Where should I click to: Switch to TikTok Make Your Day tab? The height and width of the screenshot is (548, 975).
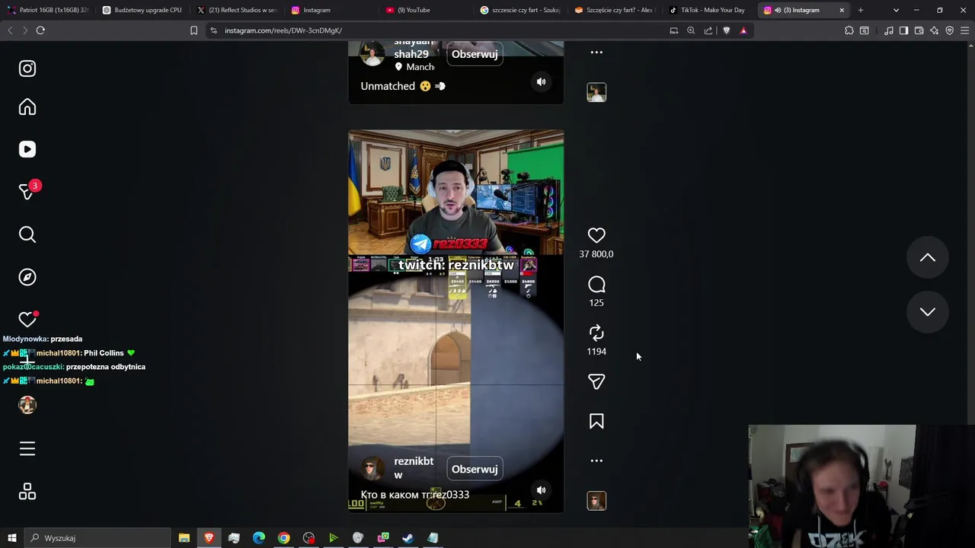[x=709, y=10]
